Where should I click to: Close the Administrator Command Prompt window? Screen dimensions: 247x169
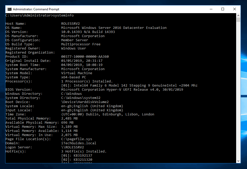click(x=235, y=9)
